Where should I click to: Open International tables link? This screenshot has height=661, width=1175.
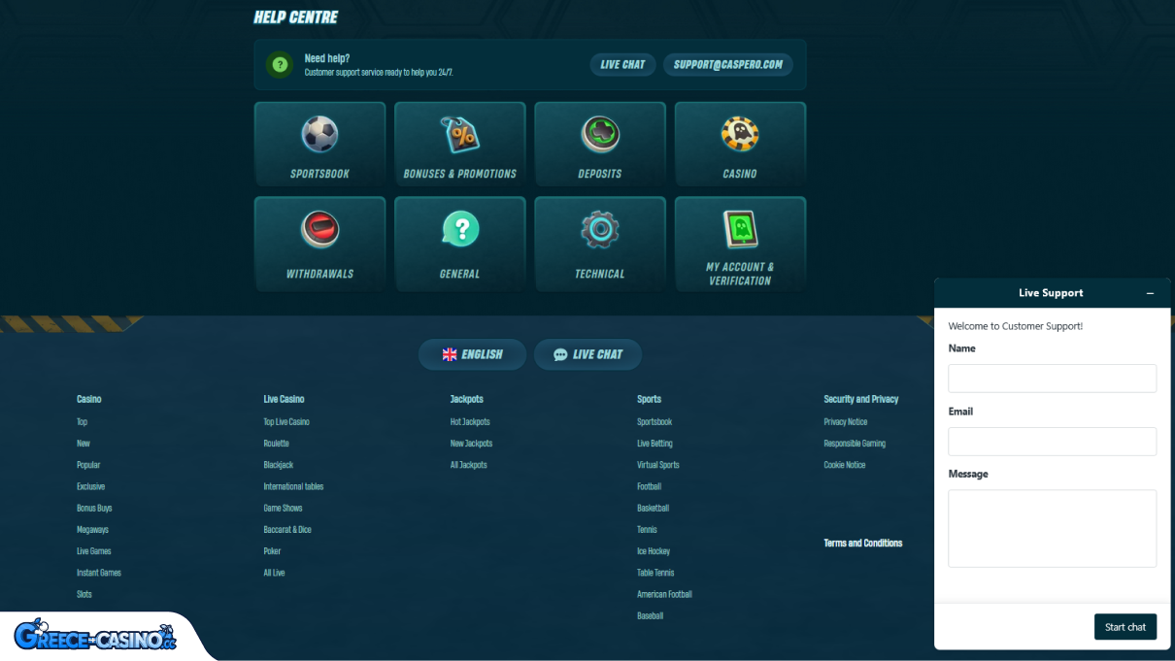[x=293, y=486]
